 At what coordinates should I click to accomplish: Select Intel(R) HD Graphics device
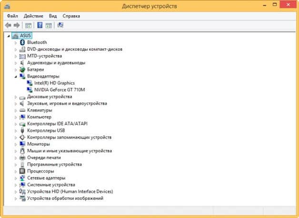click(x=54, y=83)
